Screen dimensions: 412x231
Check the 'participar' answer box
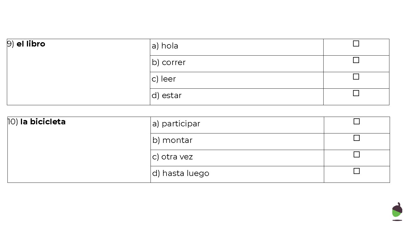356,121
